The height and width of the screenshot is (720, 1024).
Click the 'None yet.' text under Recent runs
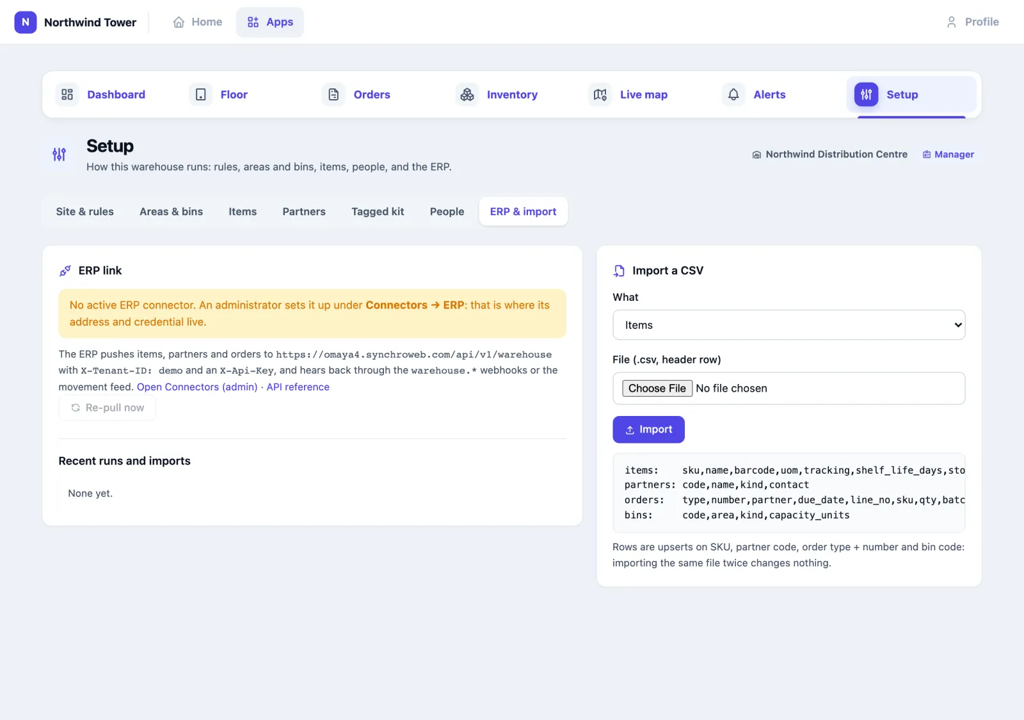click(x=90, y=493)
